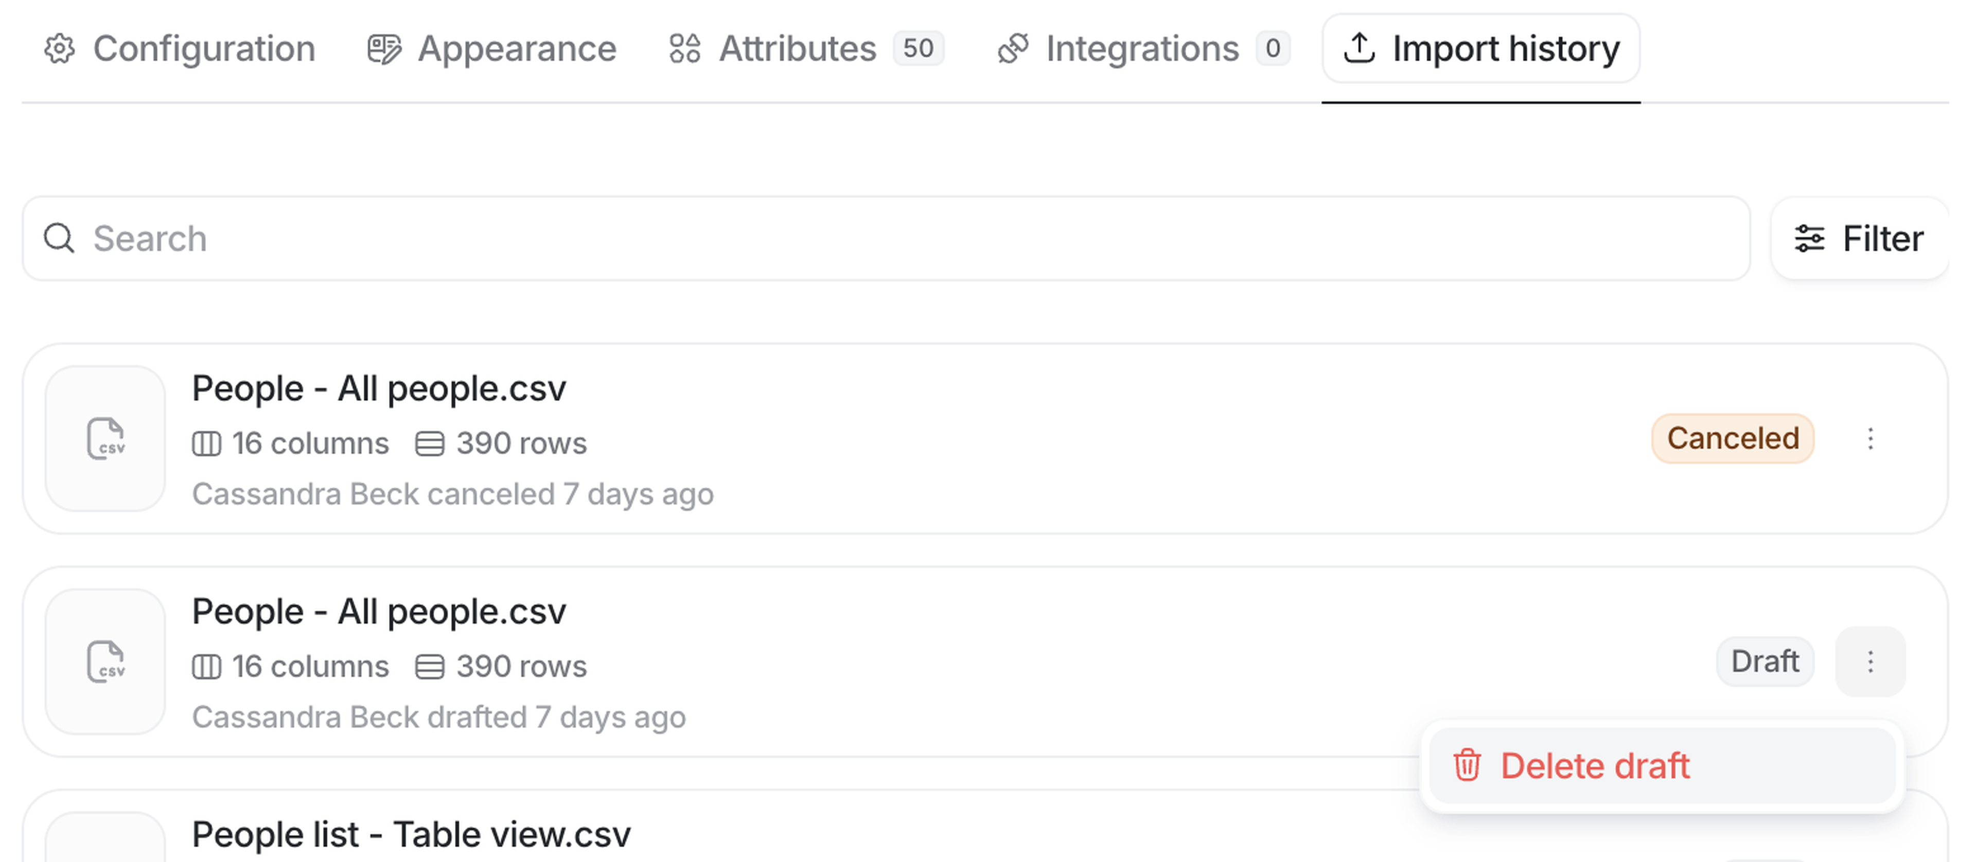Click the CSV file icon of canceled import

click(x=106, y=439)
